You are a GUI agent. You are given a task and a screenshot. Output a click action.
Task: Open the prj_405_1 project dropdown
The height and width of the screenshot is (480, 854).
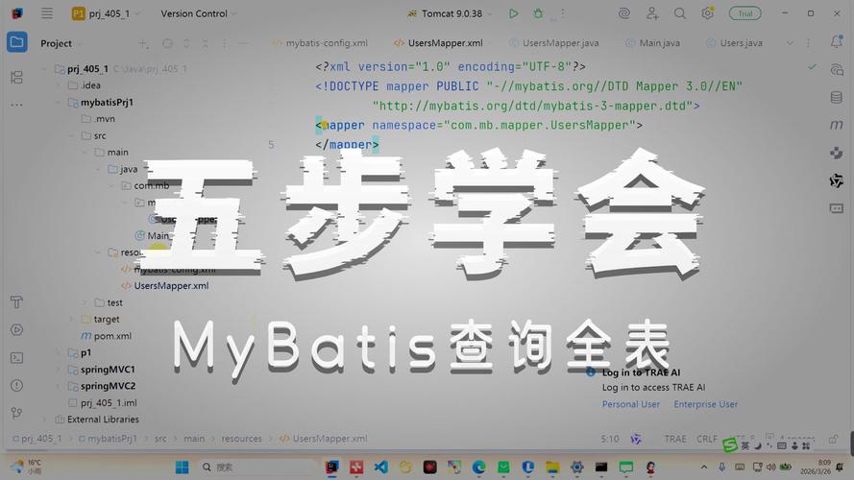coord(106,13)
